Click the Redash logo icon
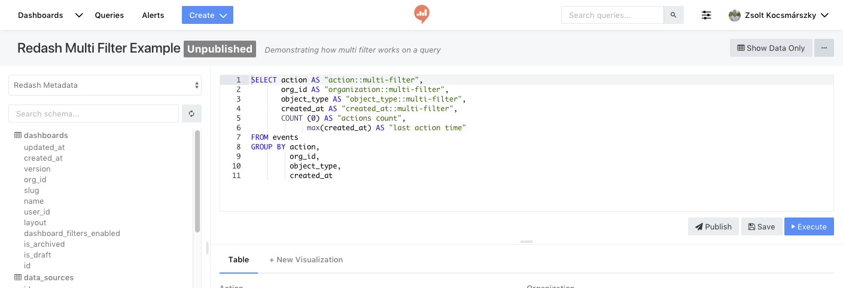This screenshot has width=843, height=288. 421,14
